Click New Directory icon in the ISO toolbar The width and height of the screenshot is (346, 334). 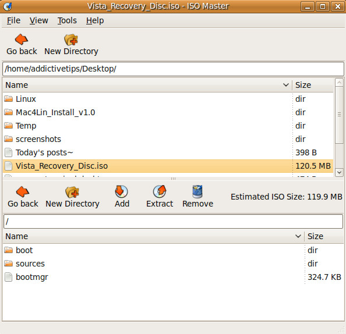(72, 192)
